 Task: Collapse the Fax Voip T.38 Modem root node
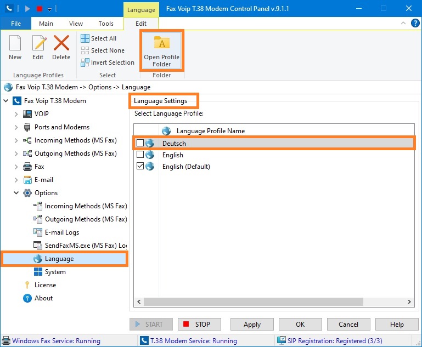(6, 101)
